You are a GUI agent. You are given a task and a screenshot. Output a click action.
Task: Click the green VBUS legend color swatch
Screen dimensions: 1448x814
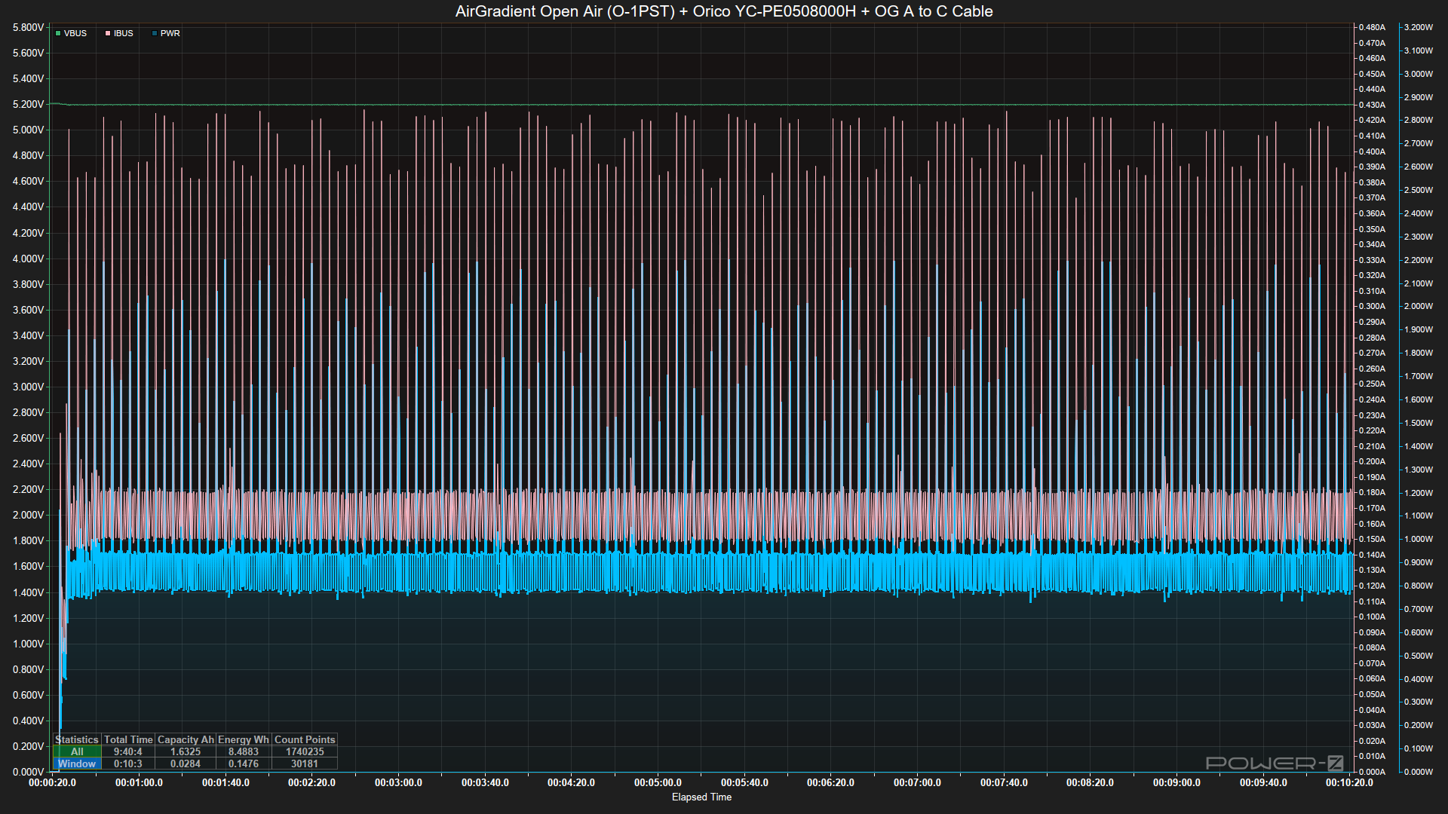(x=58, y=33)
